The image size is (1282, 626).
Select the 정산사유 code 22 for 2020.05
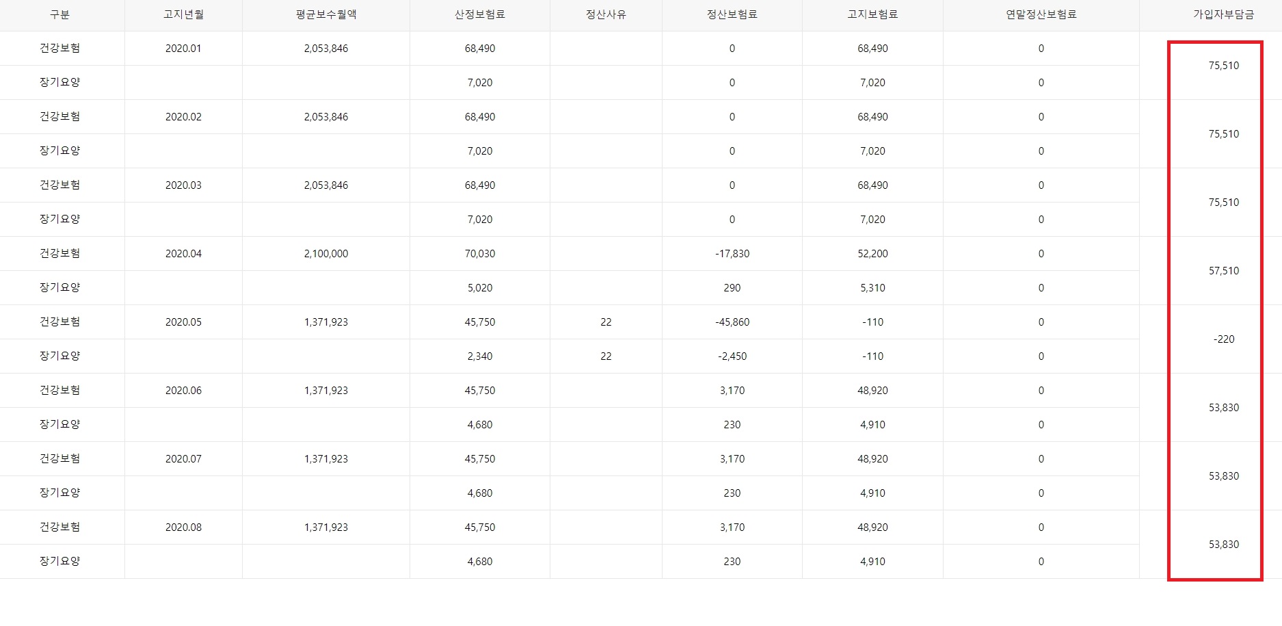604,322
